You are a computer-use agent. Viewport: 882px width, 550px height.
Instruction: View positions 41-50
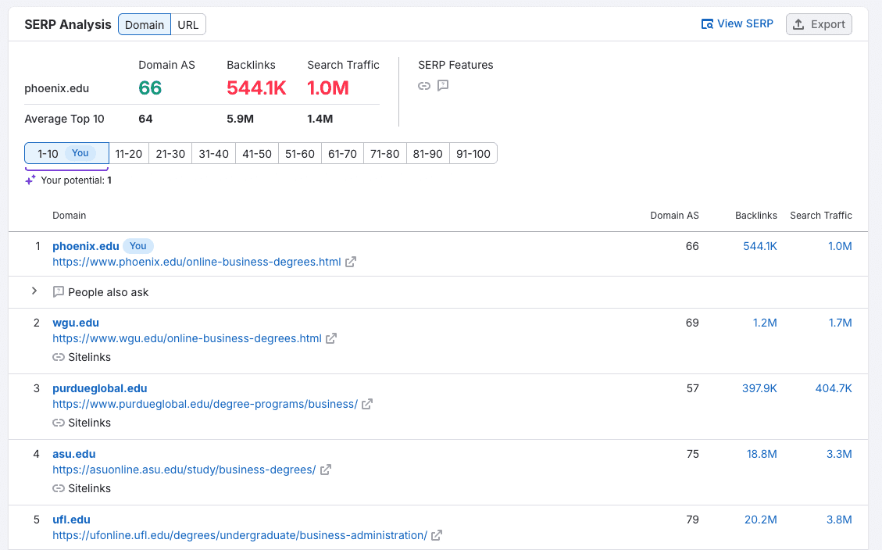(x=257, y=153)
